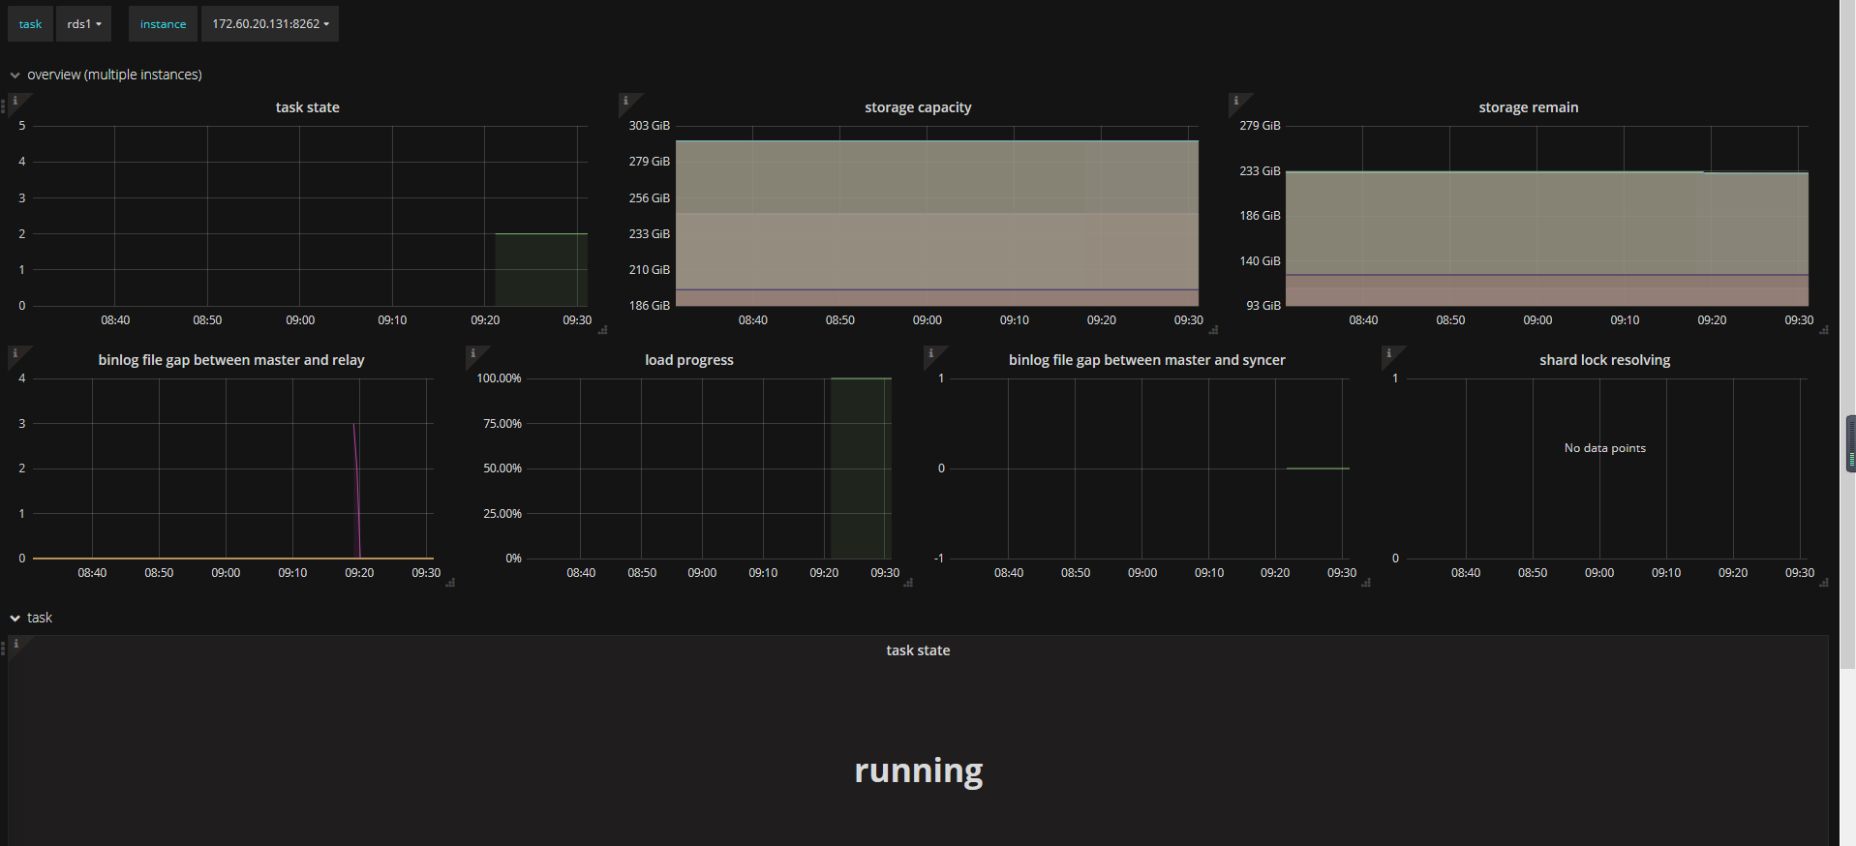Click the storage remain panel info icon
Image resolution: width=1856 pixels, height=846 pixels.
(x=1235, y=101)
